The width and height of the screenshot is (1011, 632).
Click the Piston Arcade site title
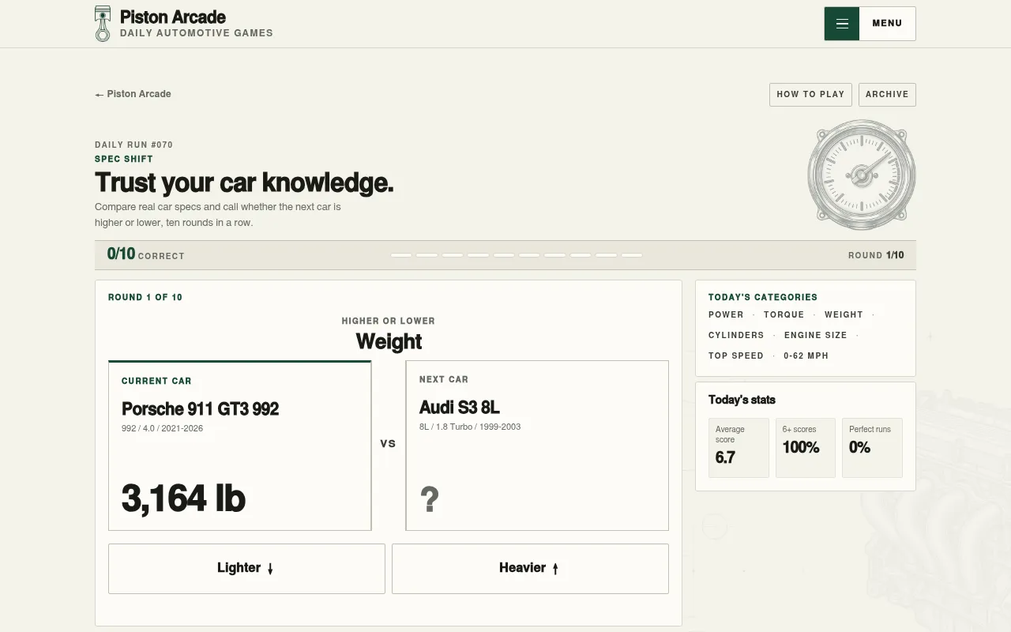click(173, 17)
